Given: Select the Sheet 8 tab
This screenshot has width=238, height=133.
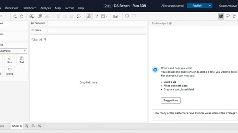Looking at the screenshot, I should point(17,126).
